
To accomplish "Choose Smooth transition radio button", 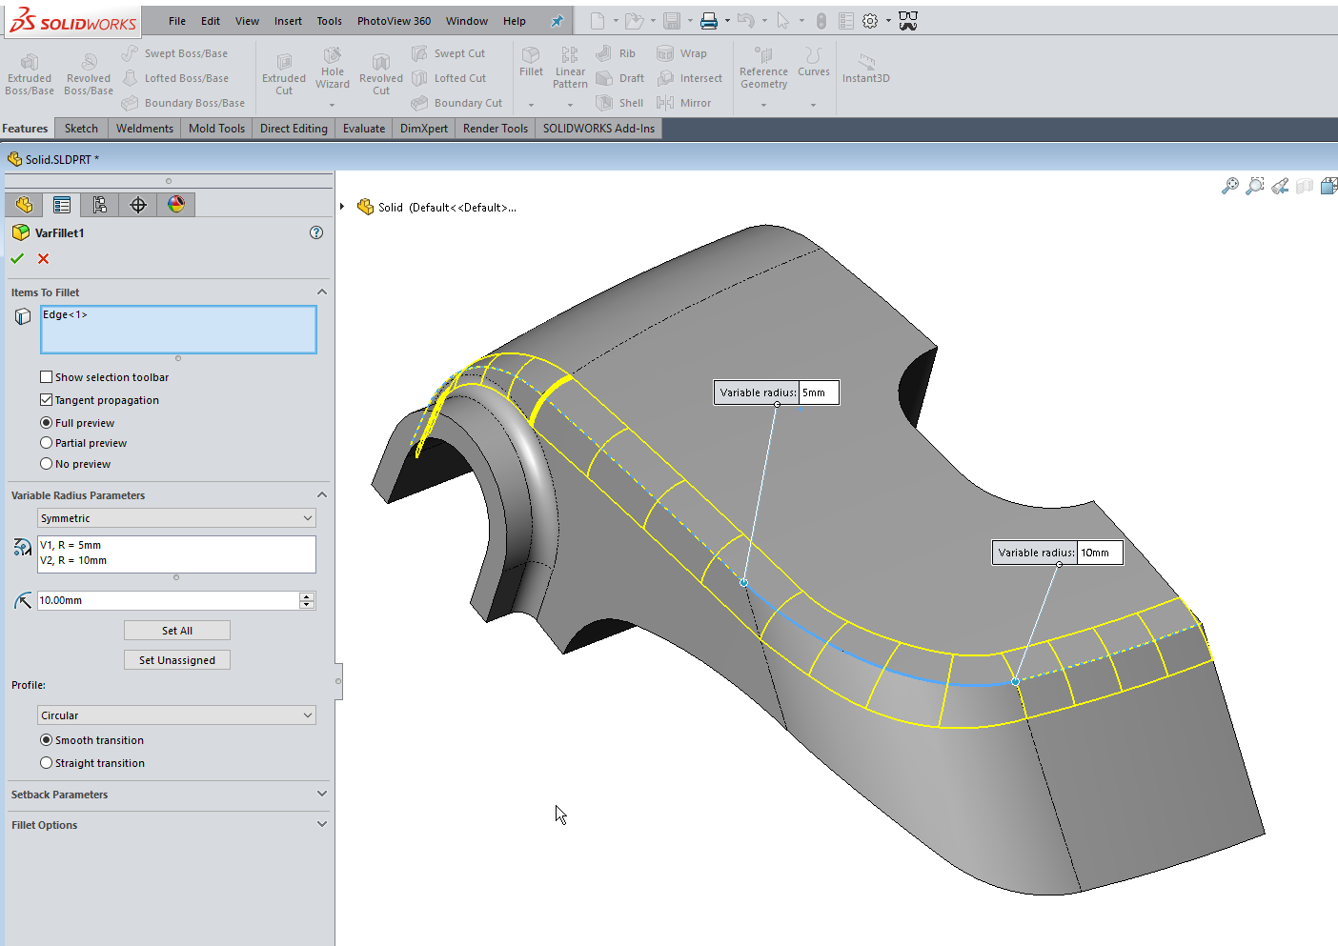I will pos(46,740).
